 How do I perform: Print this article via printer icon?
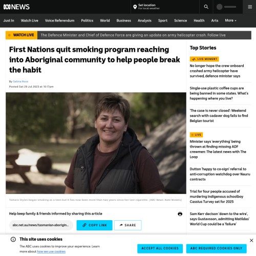pos(180,214)
